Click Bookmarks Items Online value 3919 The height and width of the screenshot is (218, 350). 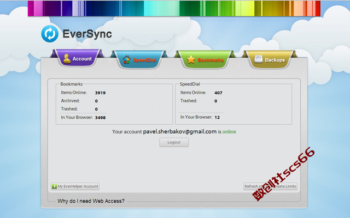pos(100,93)
